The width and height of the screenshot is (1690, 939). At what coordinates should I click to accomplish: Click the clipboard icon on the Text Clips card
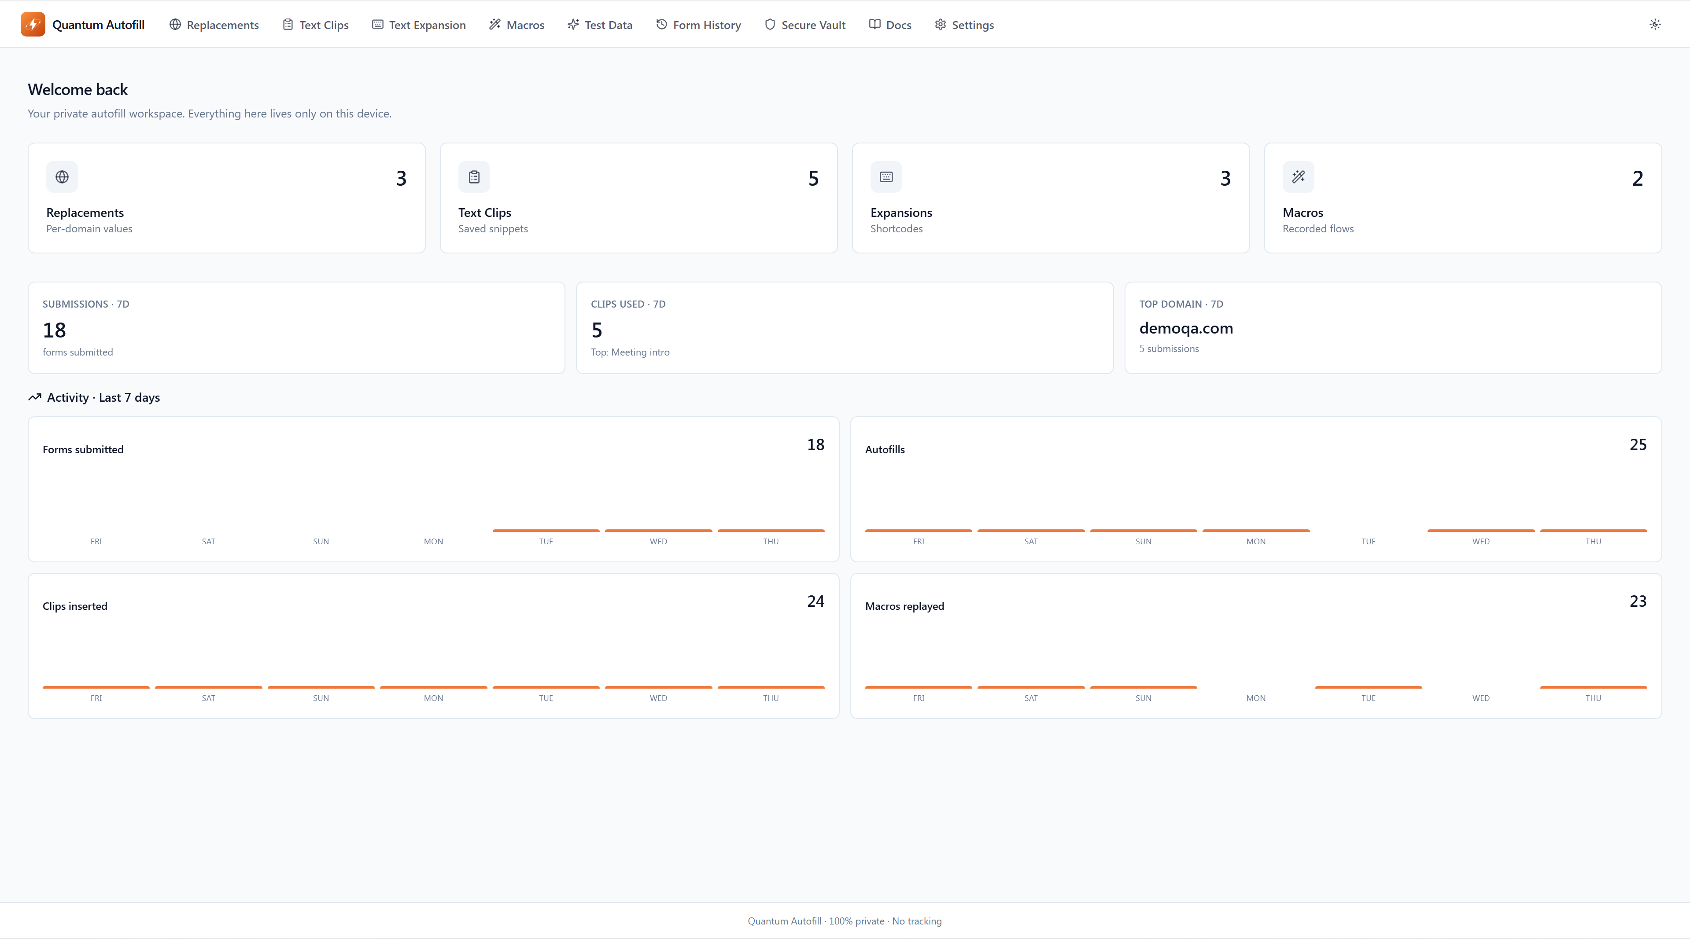[474, 177]
